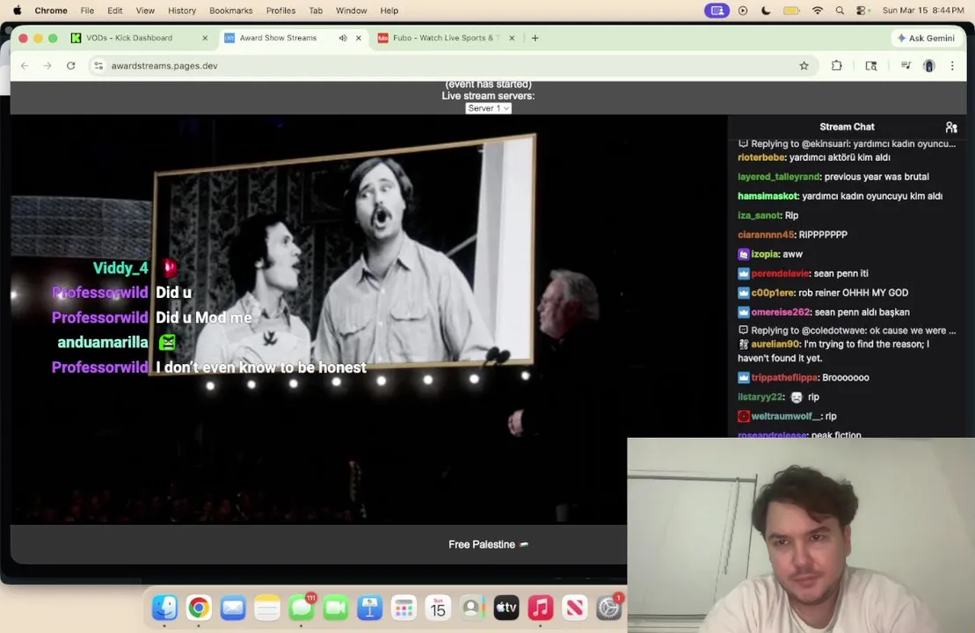Open Finder from the Dock
975x633 pixels.
point(164,608)
